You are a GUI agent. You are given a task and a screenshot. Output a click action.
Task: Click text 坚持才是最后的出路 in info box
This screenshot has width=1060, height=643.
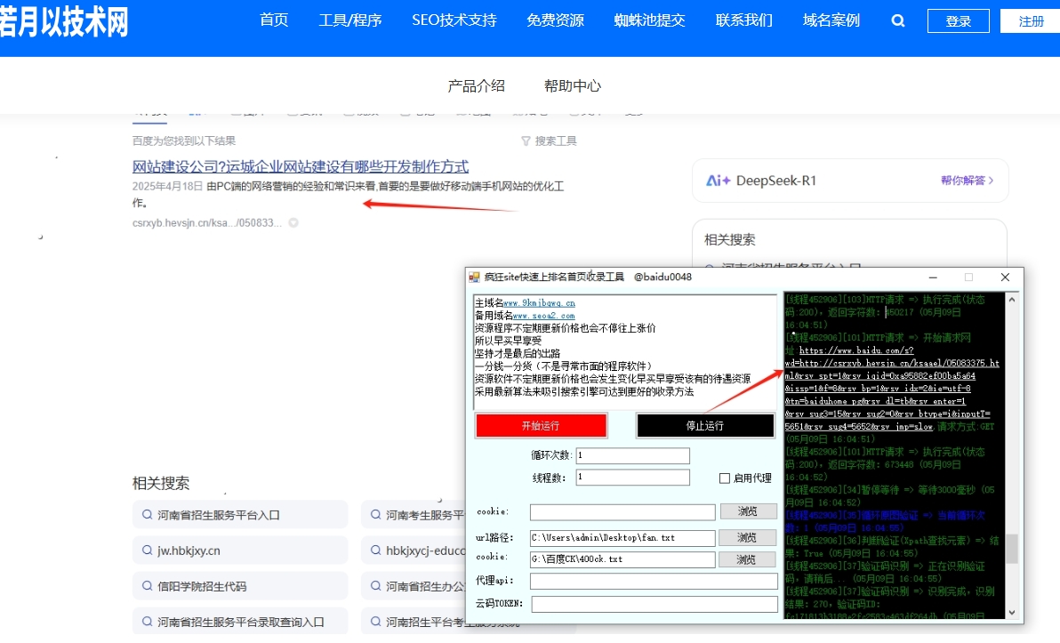(x=518, y=354)
